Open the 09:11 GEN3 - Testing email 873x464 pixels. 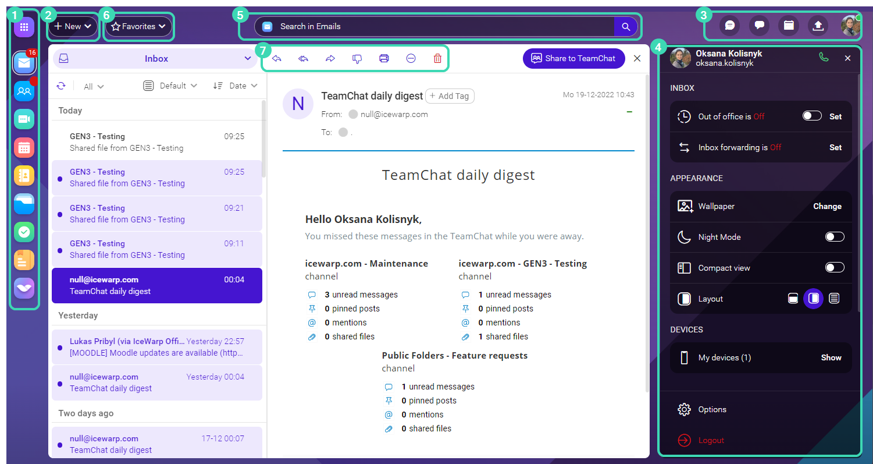coord(157,249)
